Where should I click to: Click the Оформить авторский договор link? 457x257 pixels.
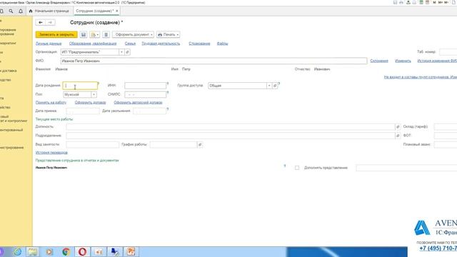[138, 103]
